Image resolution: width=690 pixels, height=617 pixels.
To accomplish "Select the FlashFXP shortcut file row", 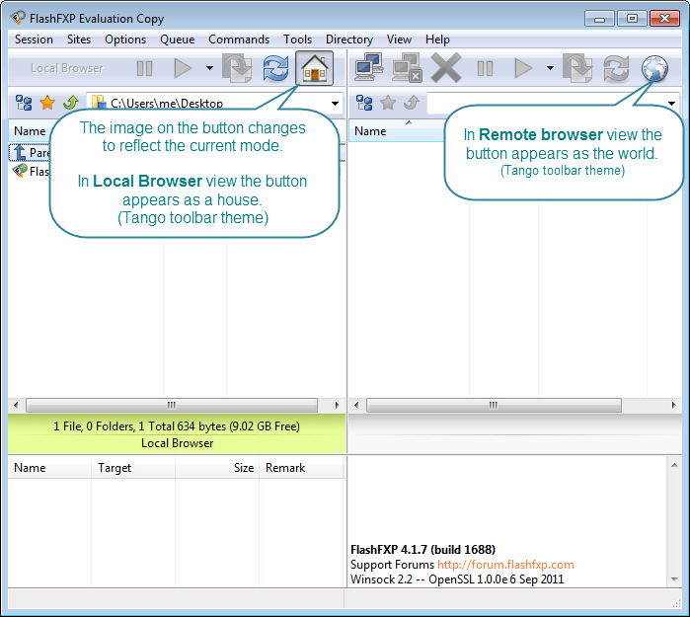I will pyautogui.click(x=30, y=171).
